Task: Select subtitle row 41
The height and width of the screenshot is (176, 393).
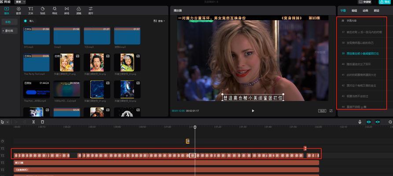Action: coord(361,75)
